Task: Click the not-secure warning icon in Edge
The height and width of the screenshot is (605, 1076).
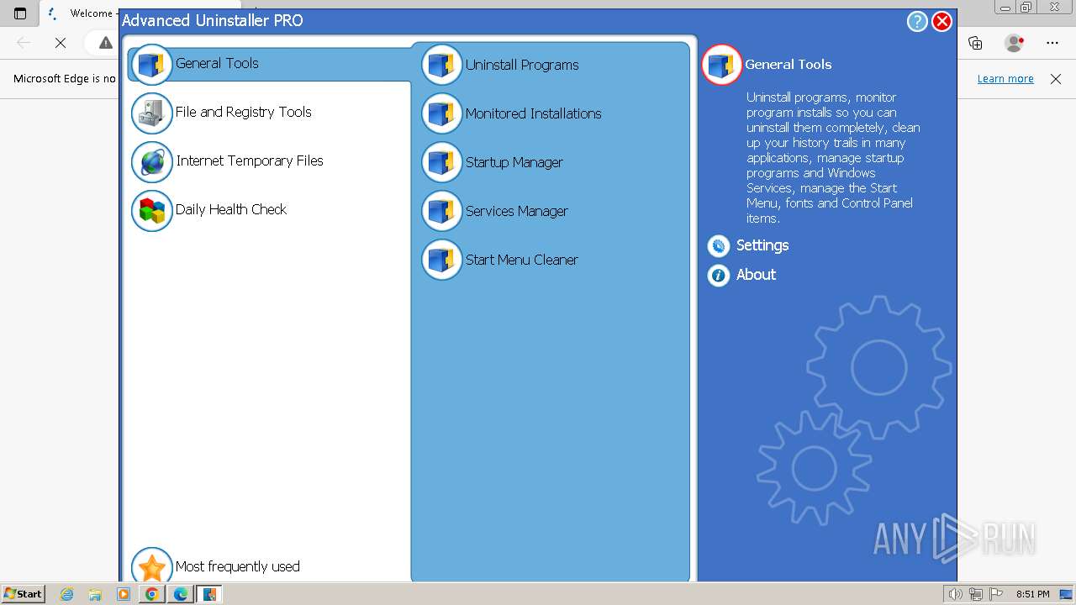Action: [x=106, y=43]
